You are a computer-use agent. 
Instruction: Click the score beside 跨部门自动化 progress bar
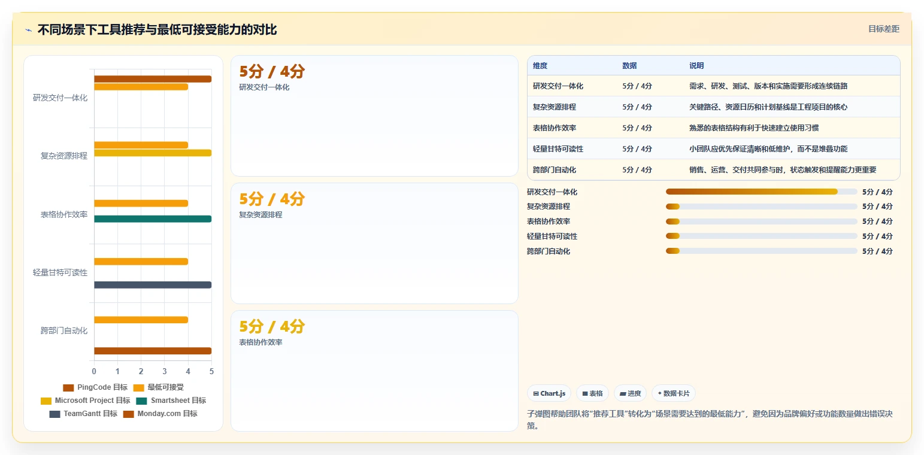pyautogui.click(x=877, y=251)
